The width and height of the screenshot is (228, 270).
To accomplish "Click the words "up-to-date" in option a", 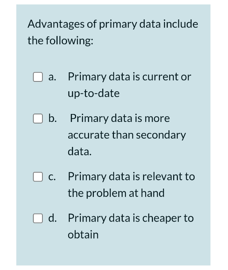I will 94,94.
